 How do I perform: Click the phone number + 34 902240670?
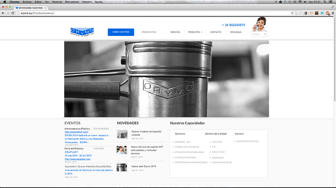pyautogui.click(x=234, y=25)
